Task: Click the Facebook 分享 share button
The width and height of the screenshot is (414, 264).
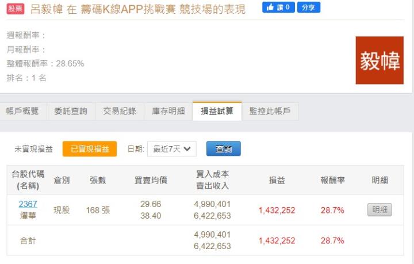Action: click(309, 7)
